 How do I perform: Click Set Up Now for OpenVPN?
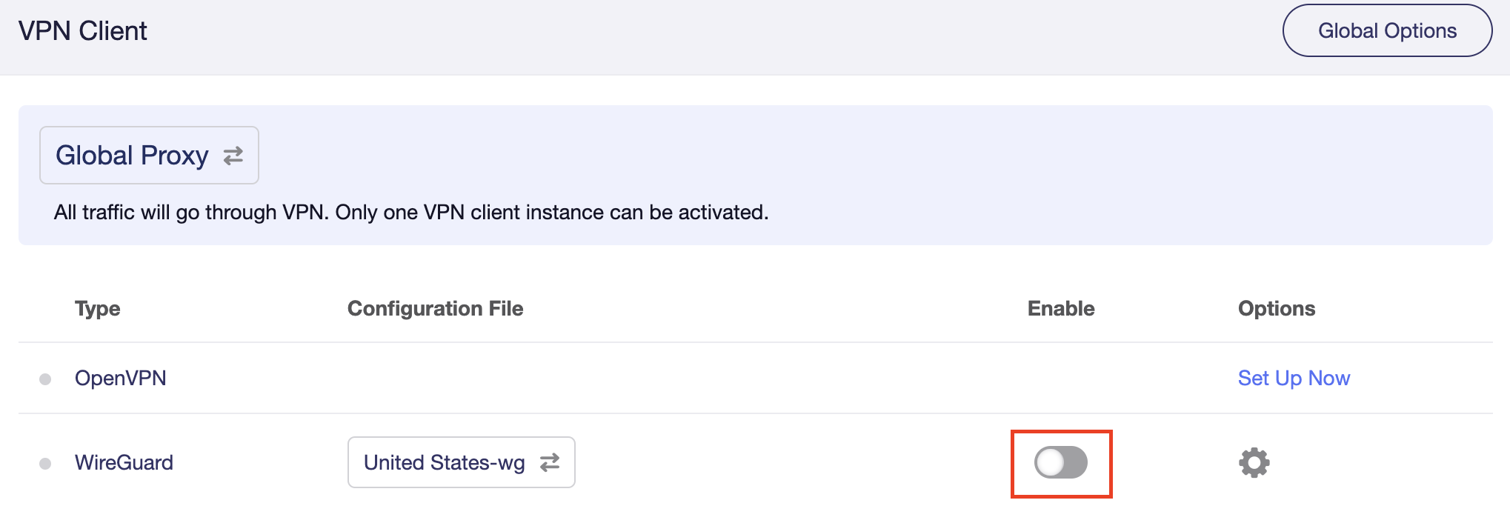tap(1294, 378)
